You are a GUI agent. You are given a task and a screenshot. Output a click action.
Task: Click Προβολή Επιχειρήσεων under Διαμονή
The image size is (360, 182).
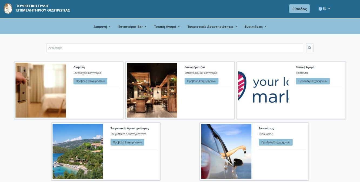point(90,81)
